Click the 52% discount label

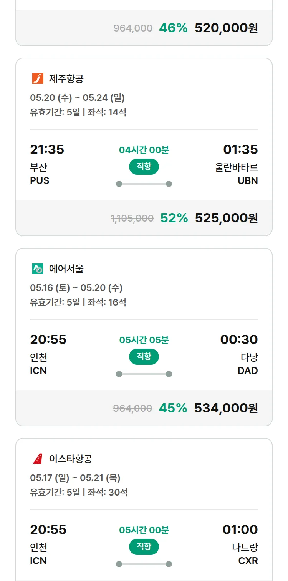pos(174,218)
